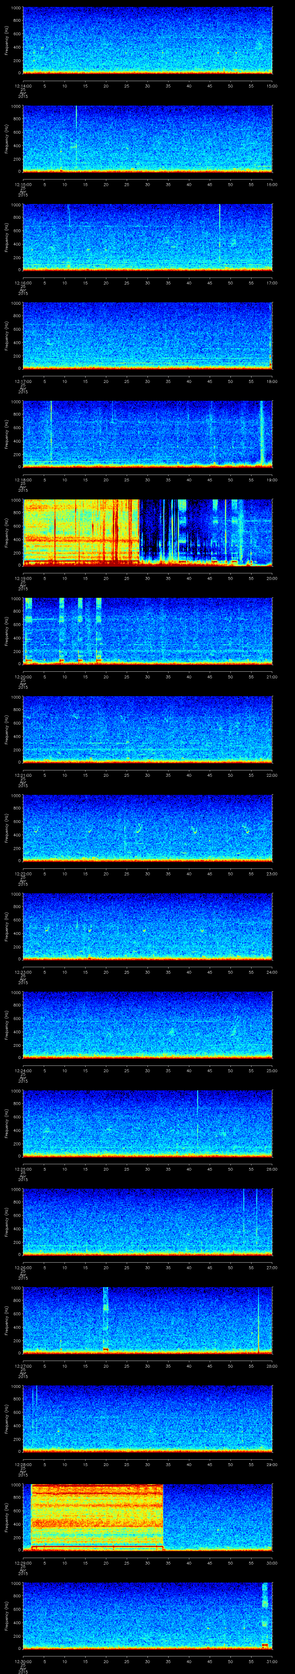Choose the spectrogram panel starting at 12:24:00

[x=148, y=1025]
